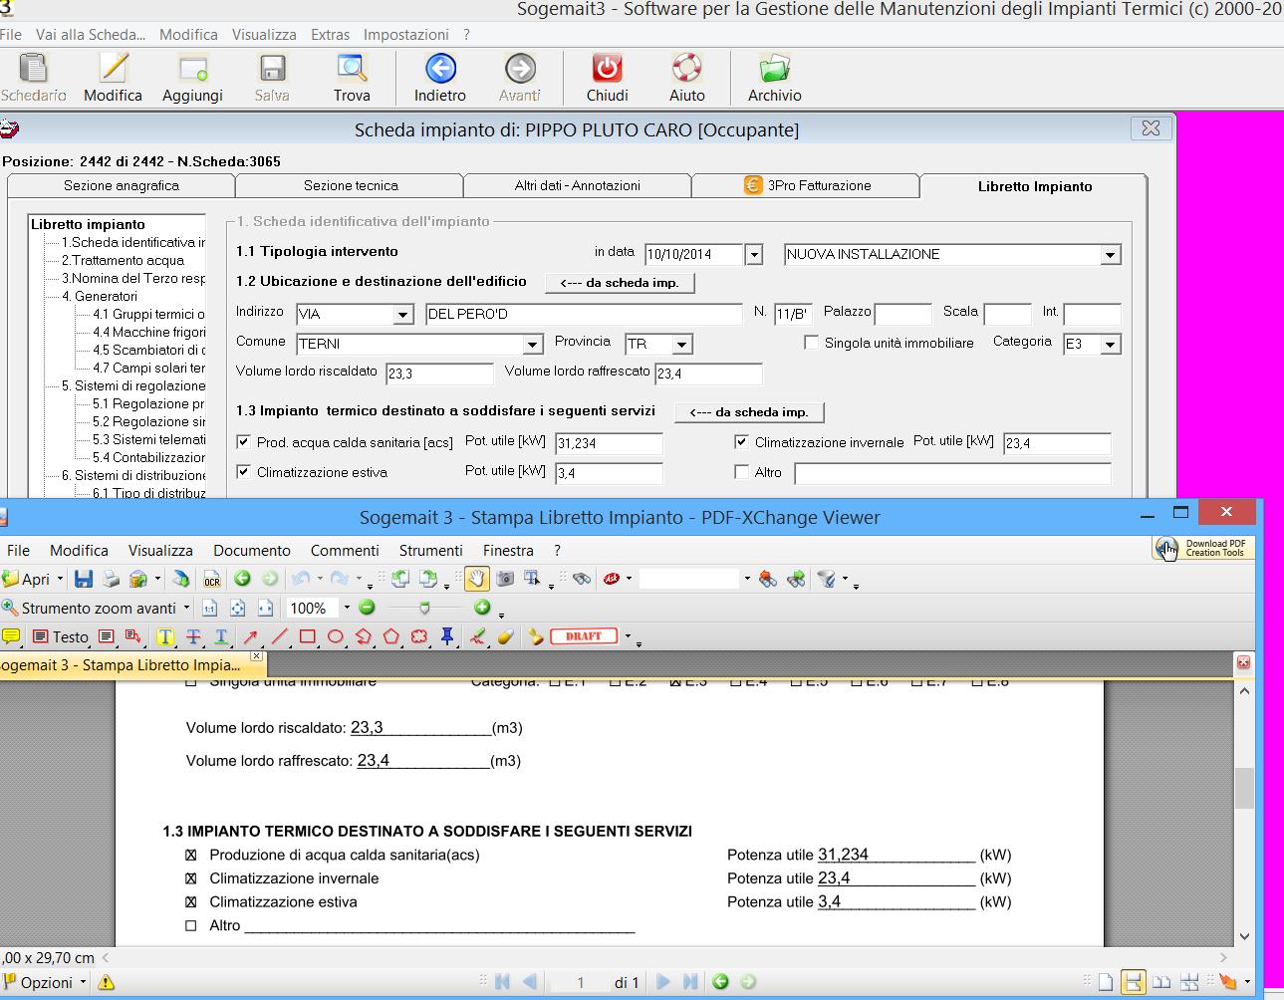1284x1000 pixels.
Task: Click the Modifica toolbar button in Sogemait3
Action: [x=113, y=78]
